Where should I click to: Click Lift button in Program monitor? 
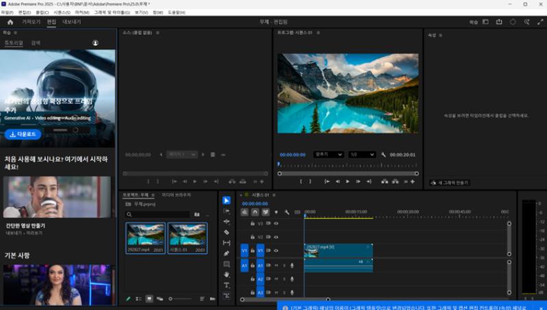tap(384, 181)
